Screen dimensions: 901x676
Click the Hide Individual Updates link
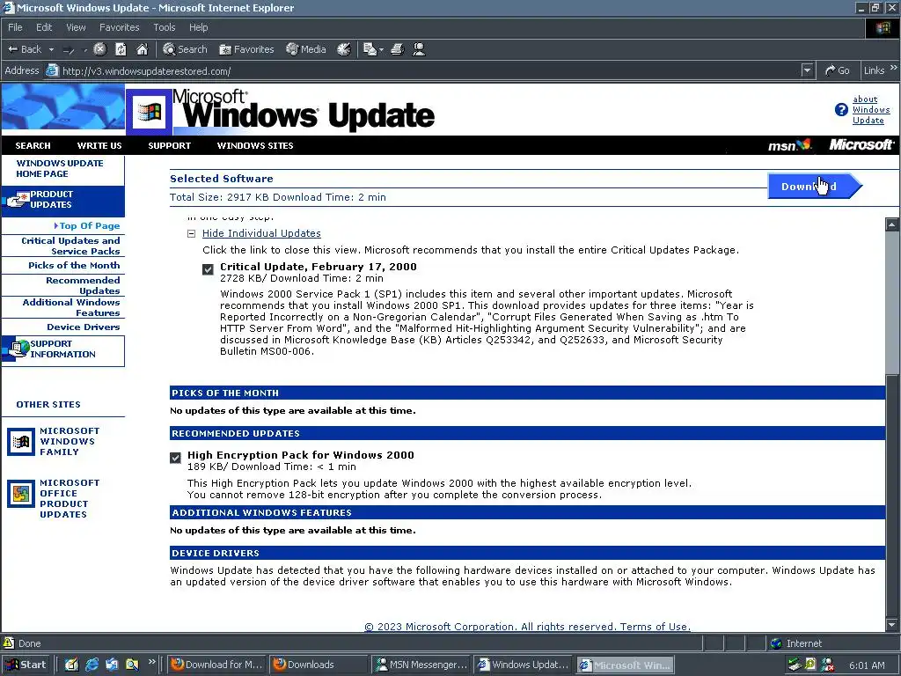click(x=261, y=233)
